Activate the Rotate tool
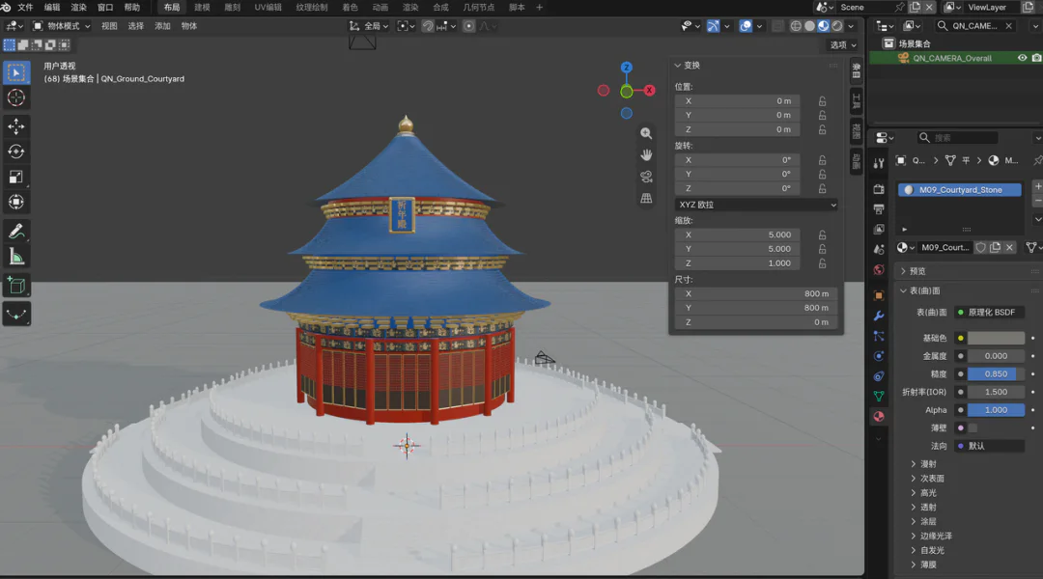This screenshot has width=1043, height=579. (16, 152)
